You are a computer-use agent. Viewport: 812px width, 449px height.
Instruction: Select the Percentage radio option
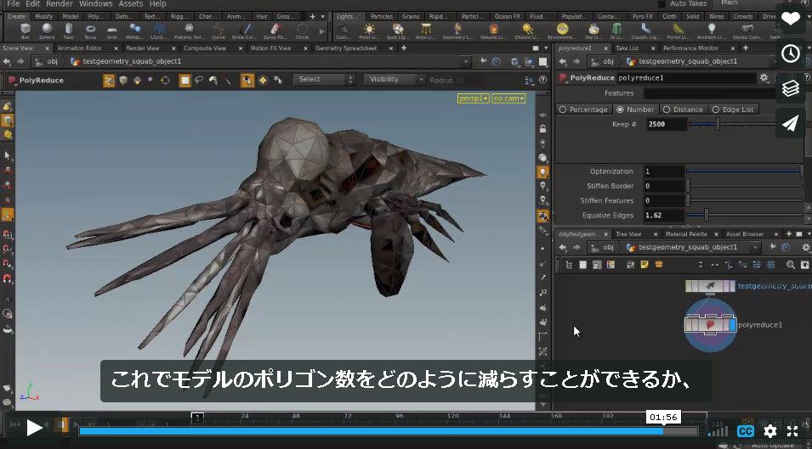[583, 109]
